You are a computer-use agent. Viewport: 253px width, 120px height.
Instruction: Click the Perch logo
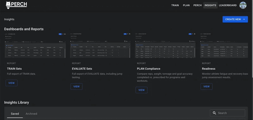(16, 5)
